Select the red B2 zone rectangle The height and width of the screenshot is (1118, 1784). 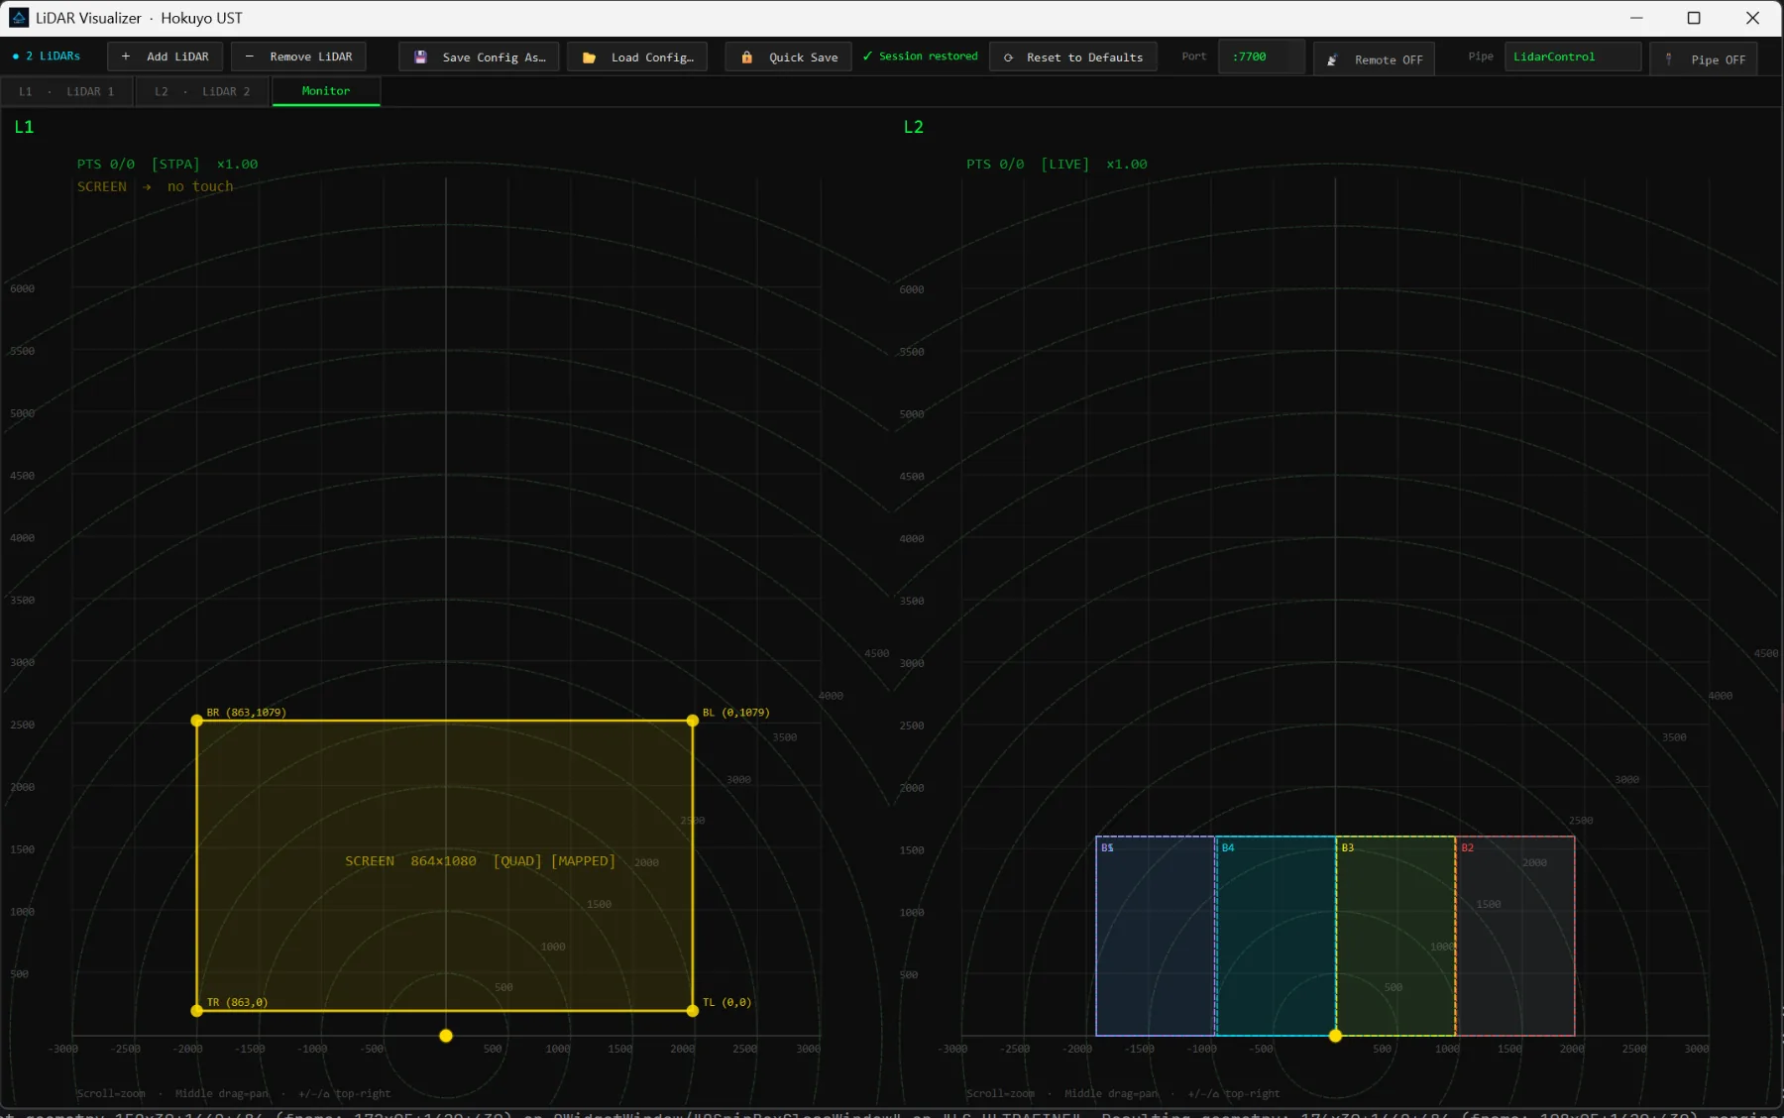pos(1515,937)
